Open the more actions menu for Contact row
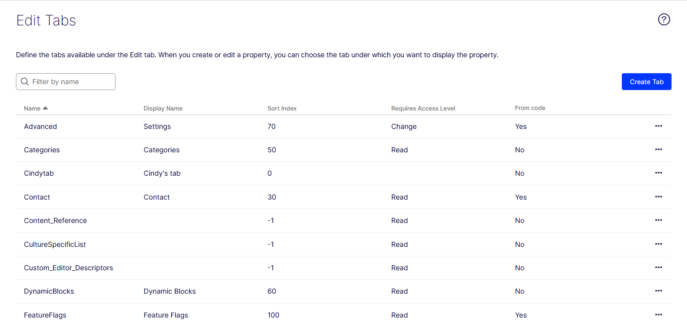 658,197
